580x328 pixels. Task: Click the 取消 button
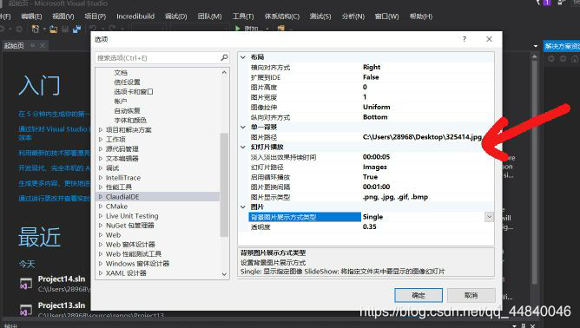471,295
